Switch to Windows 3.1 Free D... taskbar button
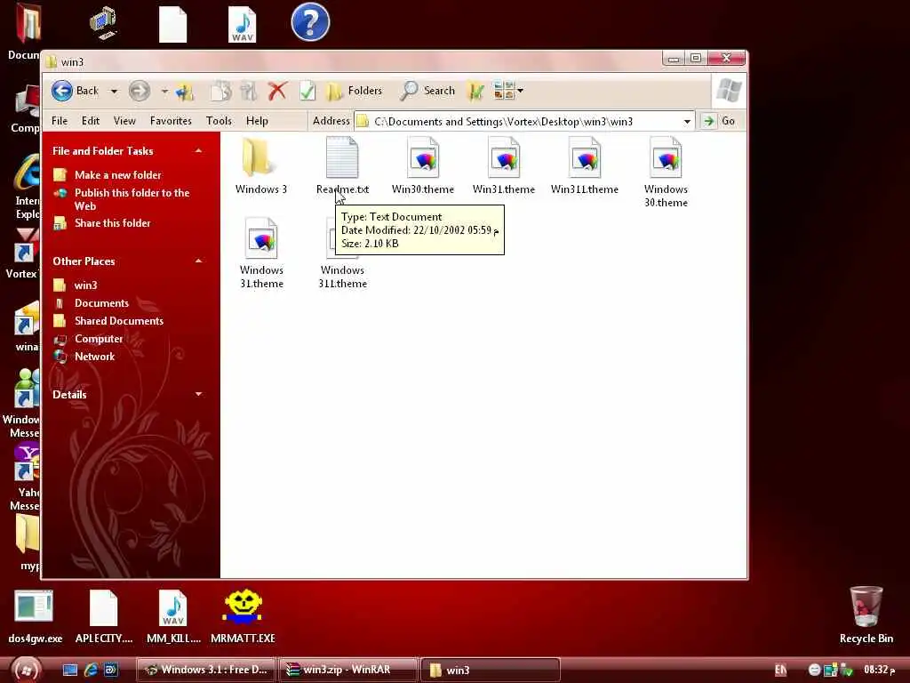Screen dimensions: 910x683 coord(206,670)
